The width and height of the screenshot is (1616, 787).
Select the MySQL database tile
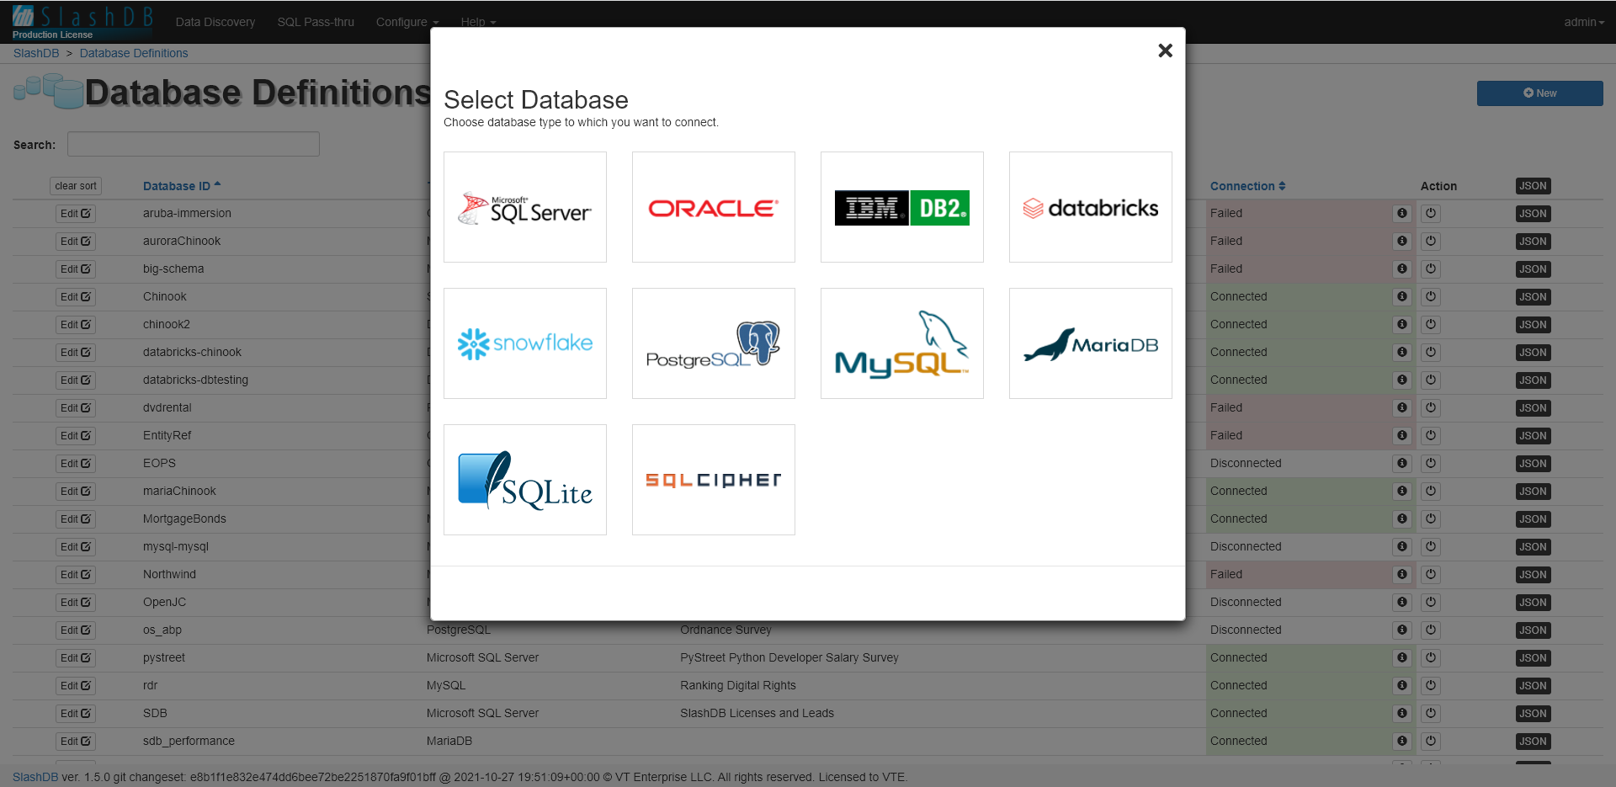[902, 343]
